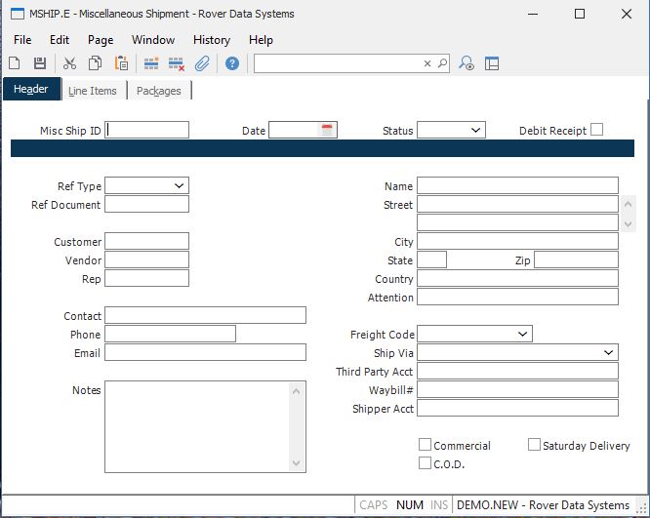Click the Paste clipboard icon
Image resolution: width=650 pixels, height=518 pixels.
121,63
